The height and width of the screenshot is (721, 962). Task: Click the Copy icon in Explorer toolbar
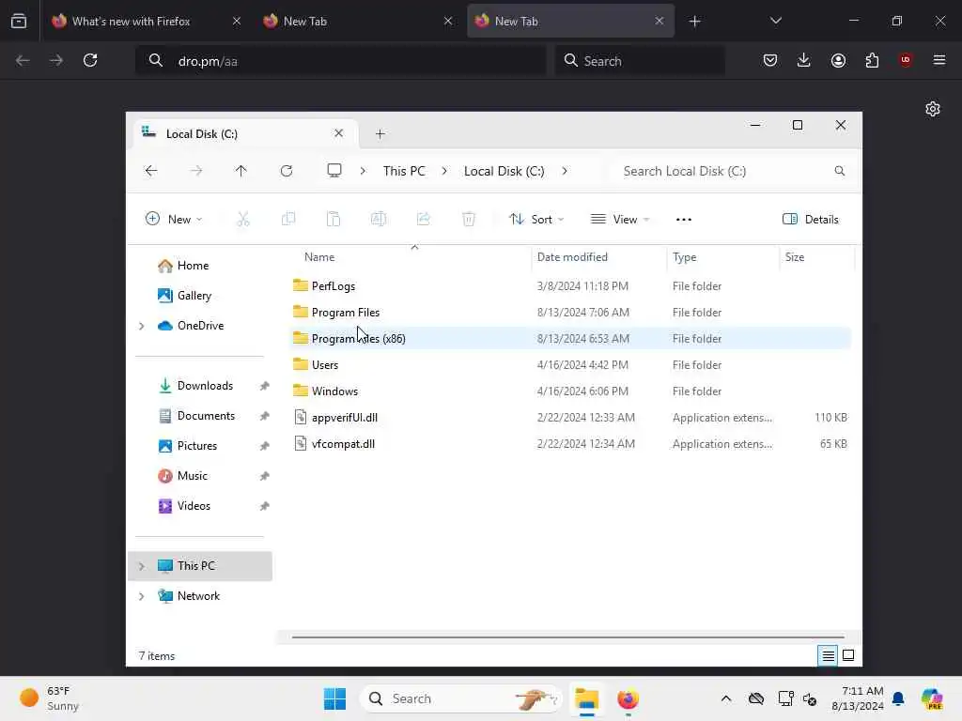click(288, 219)
